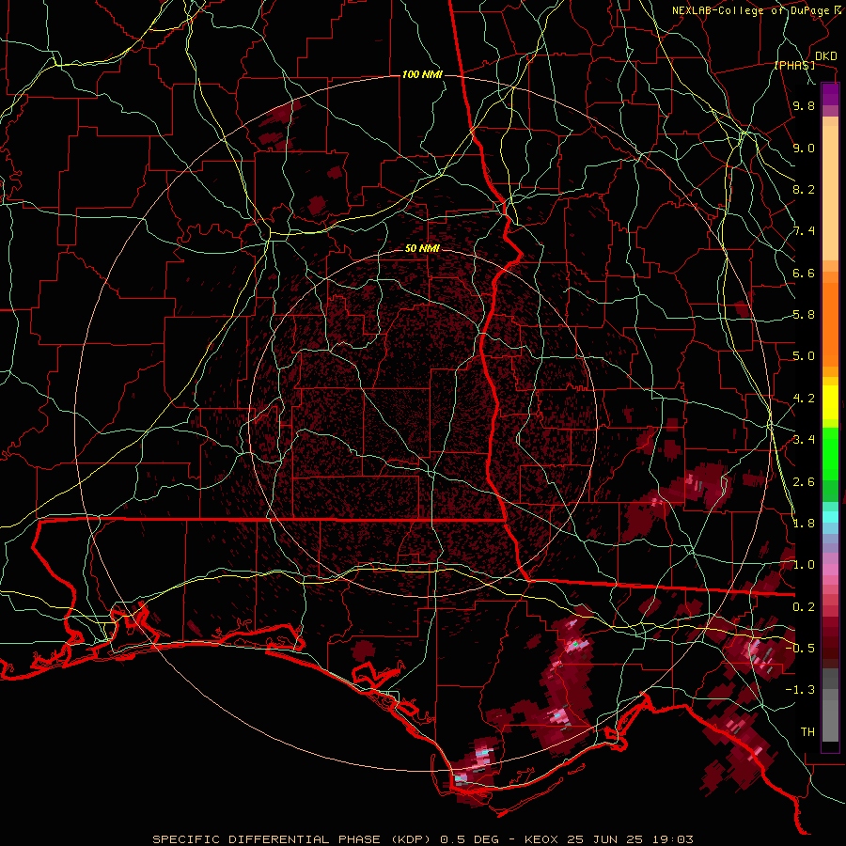The height and width of the screenshot is (846, 846).
Task: Click the 1.8 scale value
Action: tap(804, 524)
